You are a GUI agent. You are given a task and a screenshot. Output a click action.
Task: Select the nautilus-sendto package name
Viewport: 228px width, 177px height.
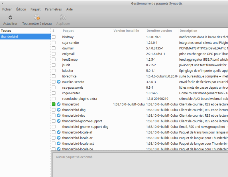tap(73, 82)
